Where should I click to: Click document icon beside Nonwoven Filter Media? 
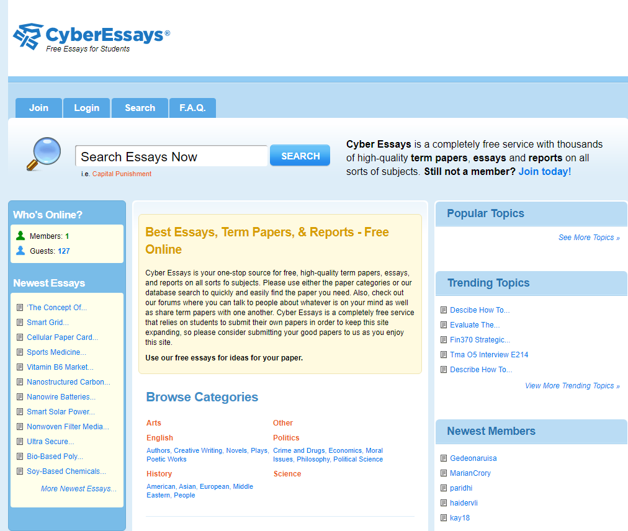(20, 427)
